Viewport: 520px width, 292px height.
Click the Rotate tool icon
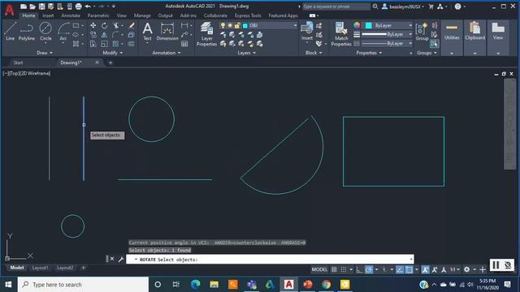(x=105, y=25)
